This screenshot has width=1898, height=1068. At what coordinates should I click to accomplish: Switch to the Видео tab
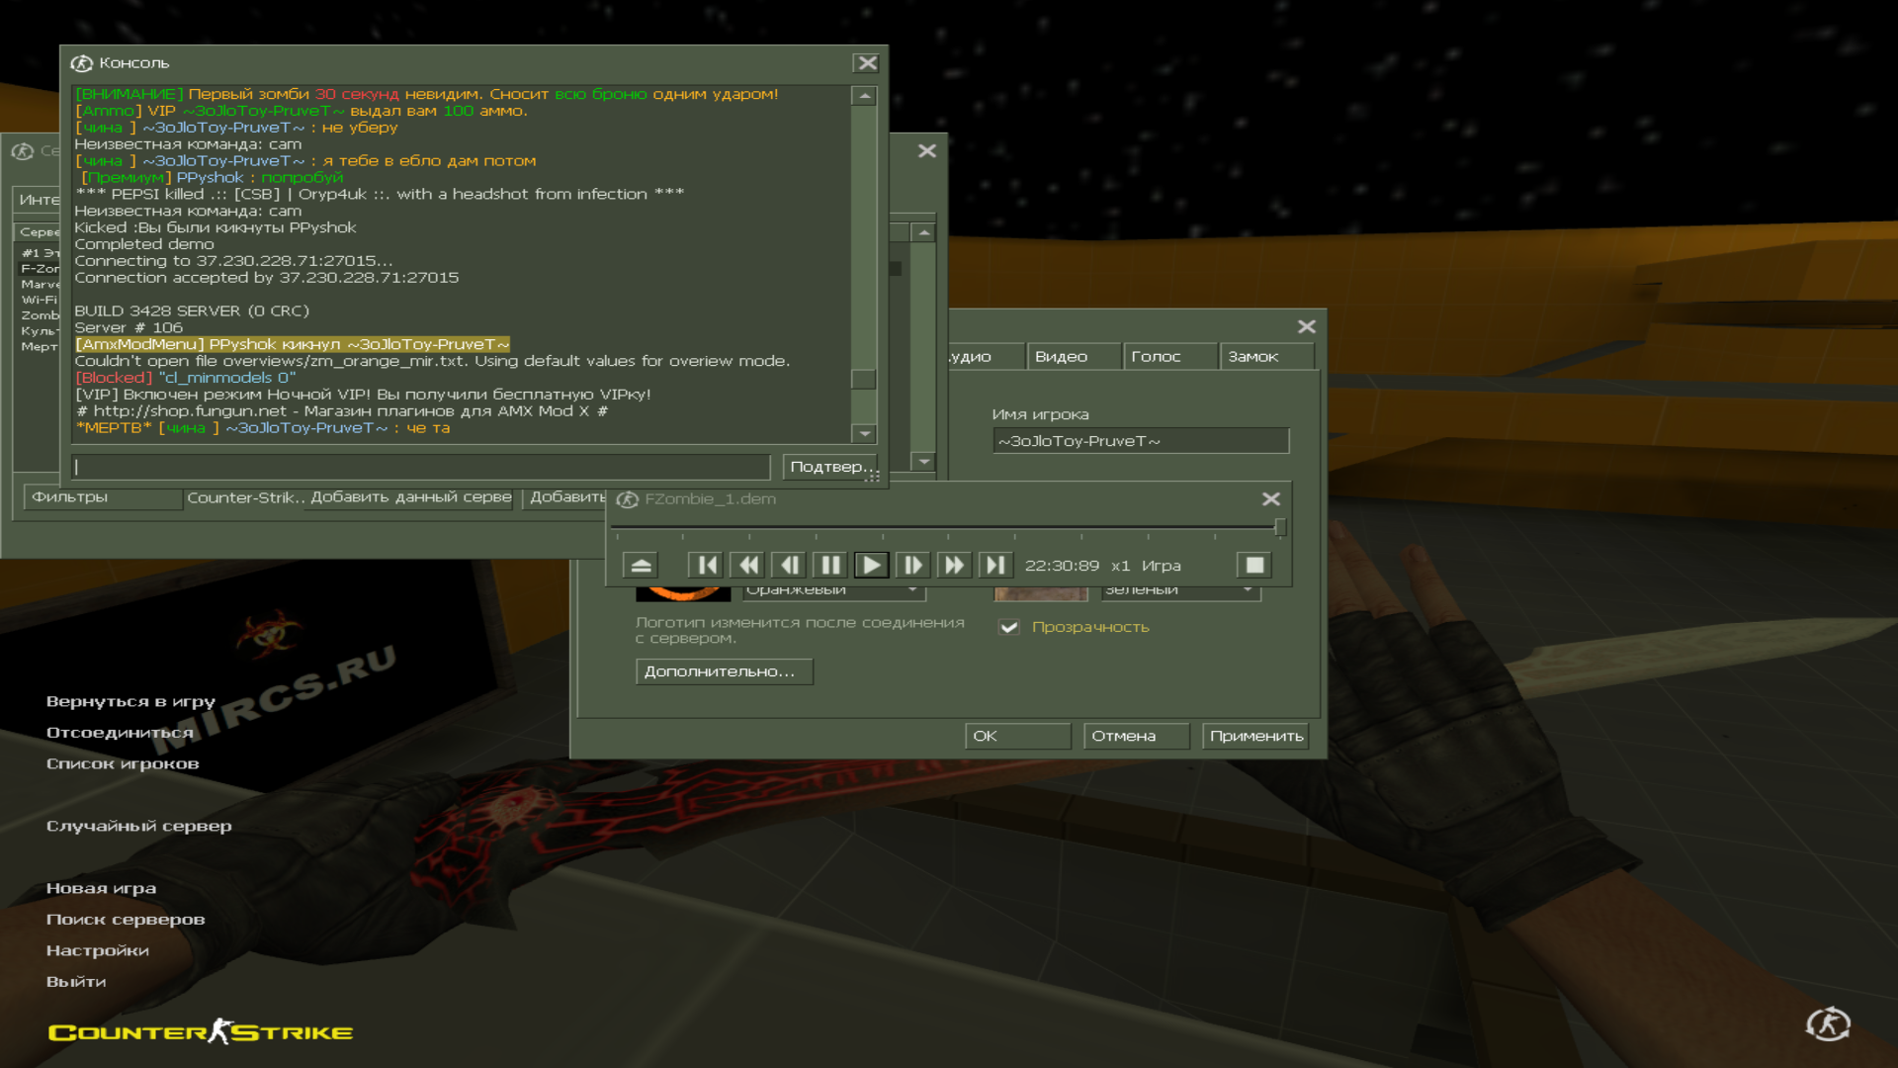click(1074, 356)
